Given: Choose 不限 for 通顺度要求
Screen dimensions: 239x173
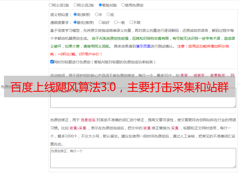Looking at the screenshot, I should (131, 22).
